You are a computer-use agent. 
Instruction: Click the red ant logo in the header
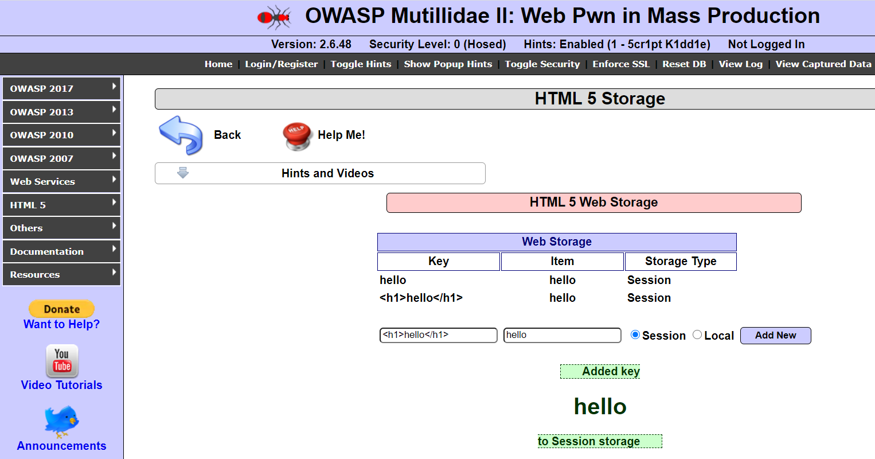[x=274, y=16]
